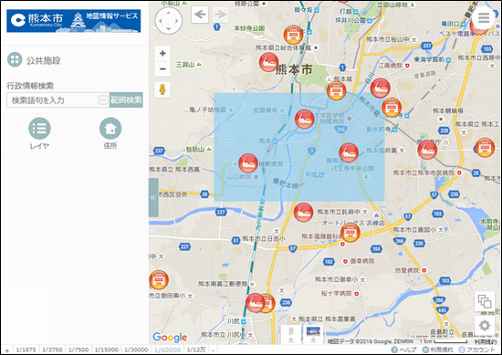
Task: Go forward with the right arrow button
Action: (220, 15)
